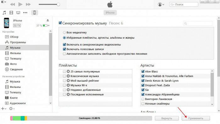Click the top Поиск search field

pos(184,4)
